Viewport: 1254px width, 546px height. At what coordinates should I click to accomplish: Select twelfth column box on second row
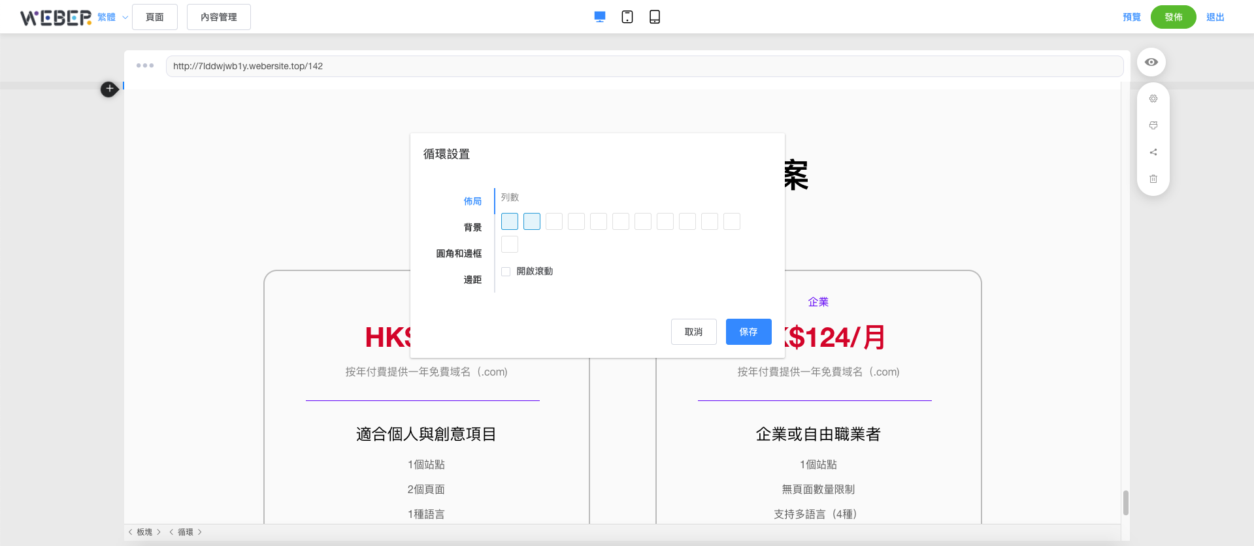(510, 244)
